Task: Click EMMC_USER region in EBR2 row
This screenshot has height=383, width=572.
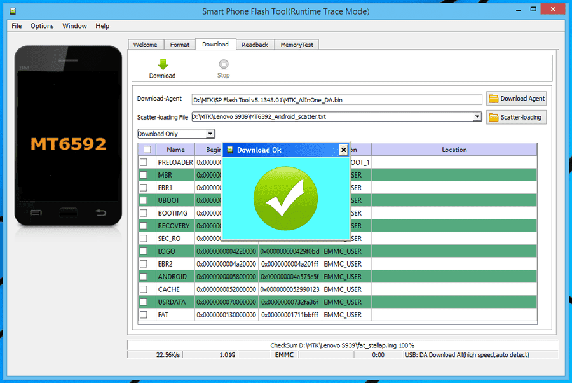Action: click(x=343, y=264)
